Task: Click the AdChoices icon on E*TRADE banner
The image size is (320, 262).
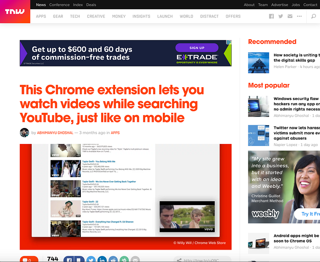Action: point(229,42)
